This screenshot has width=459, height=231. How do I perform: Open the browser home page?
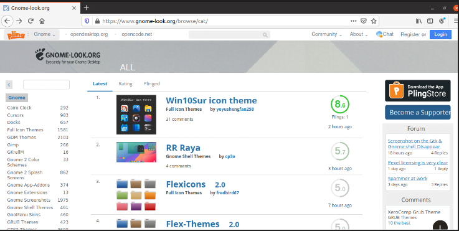[42, 21]
